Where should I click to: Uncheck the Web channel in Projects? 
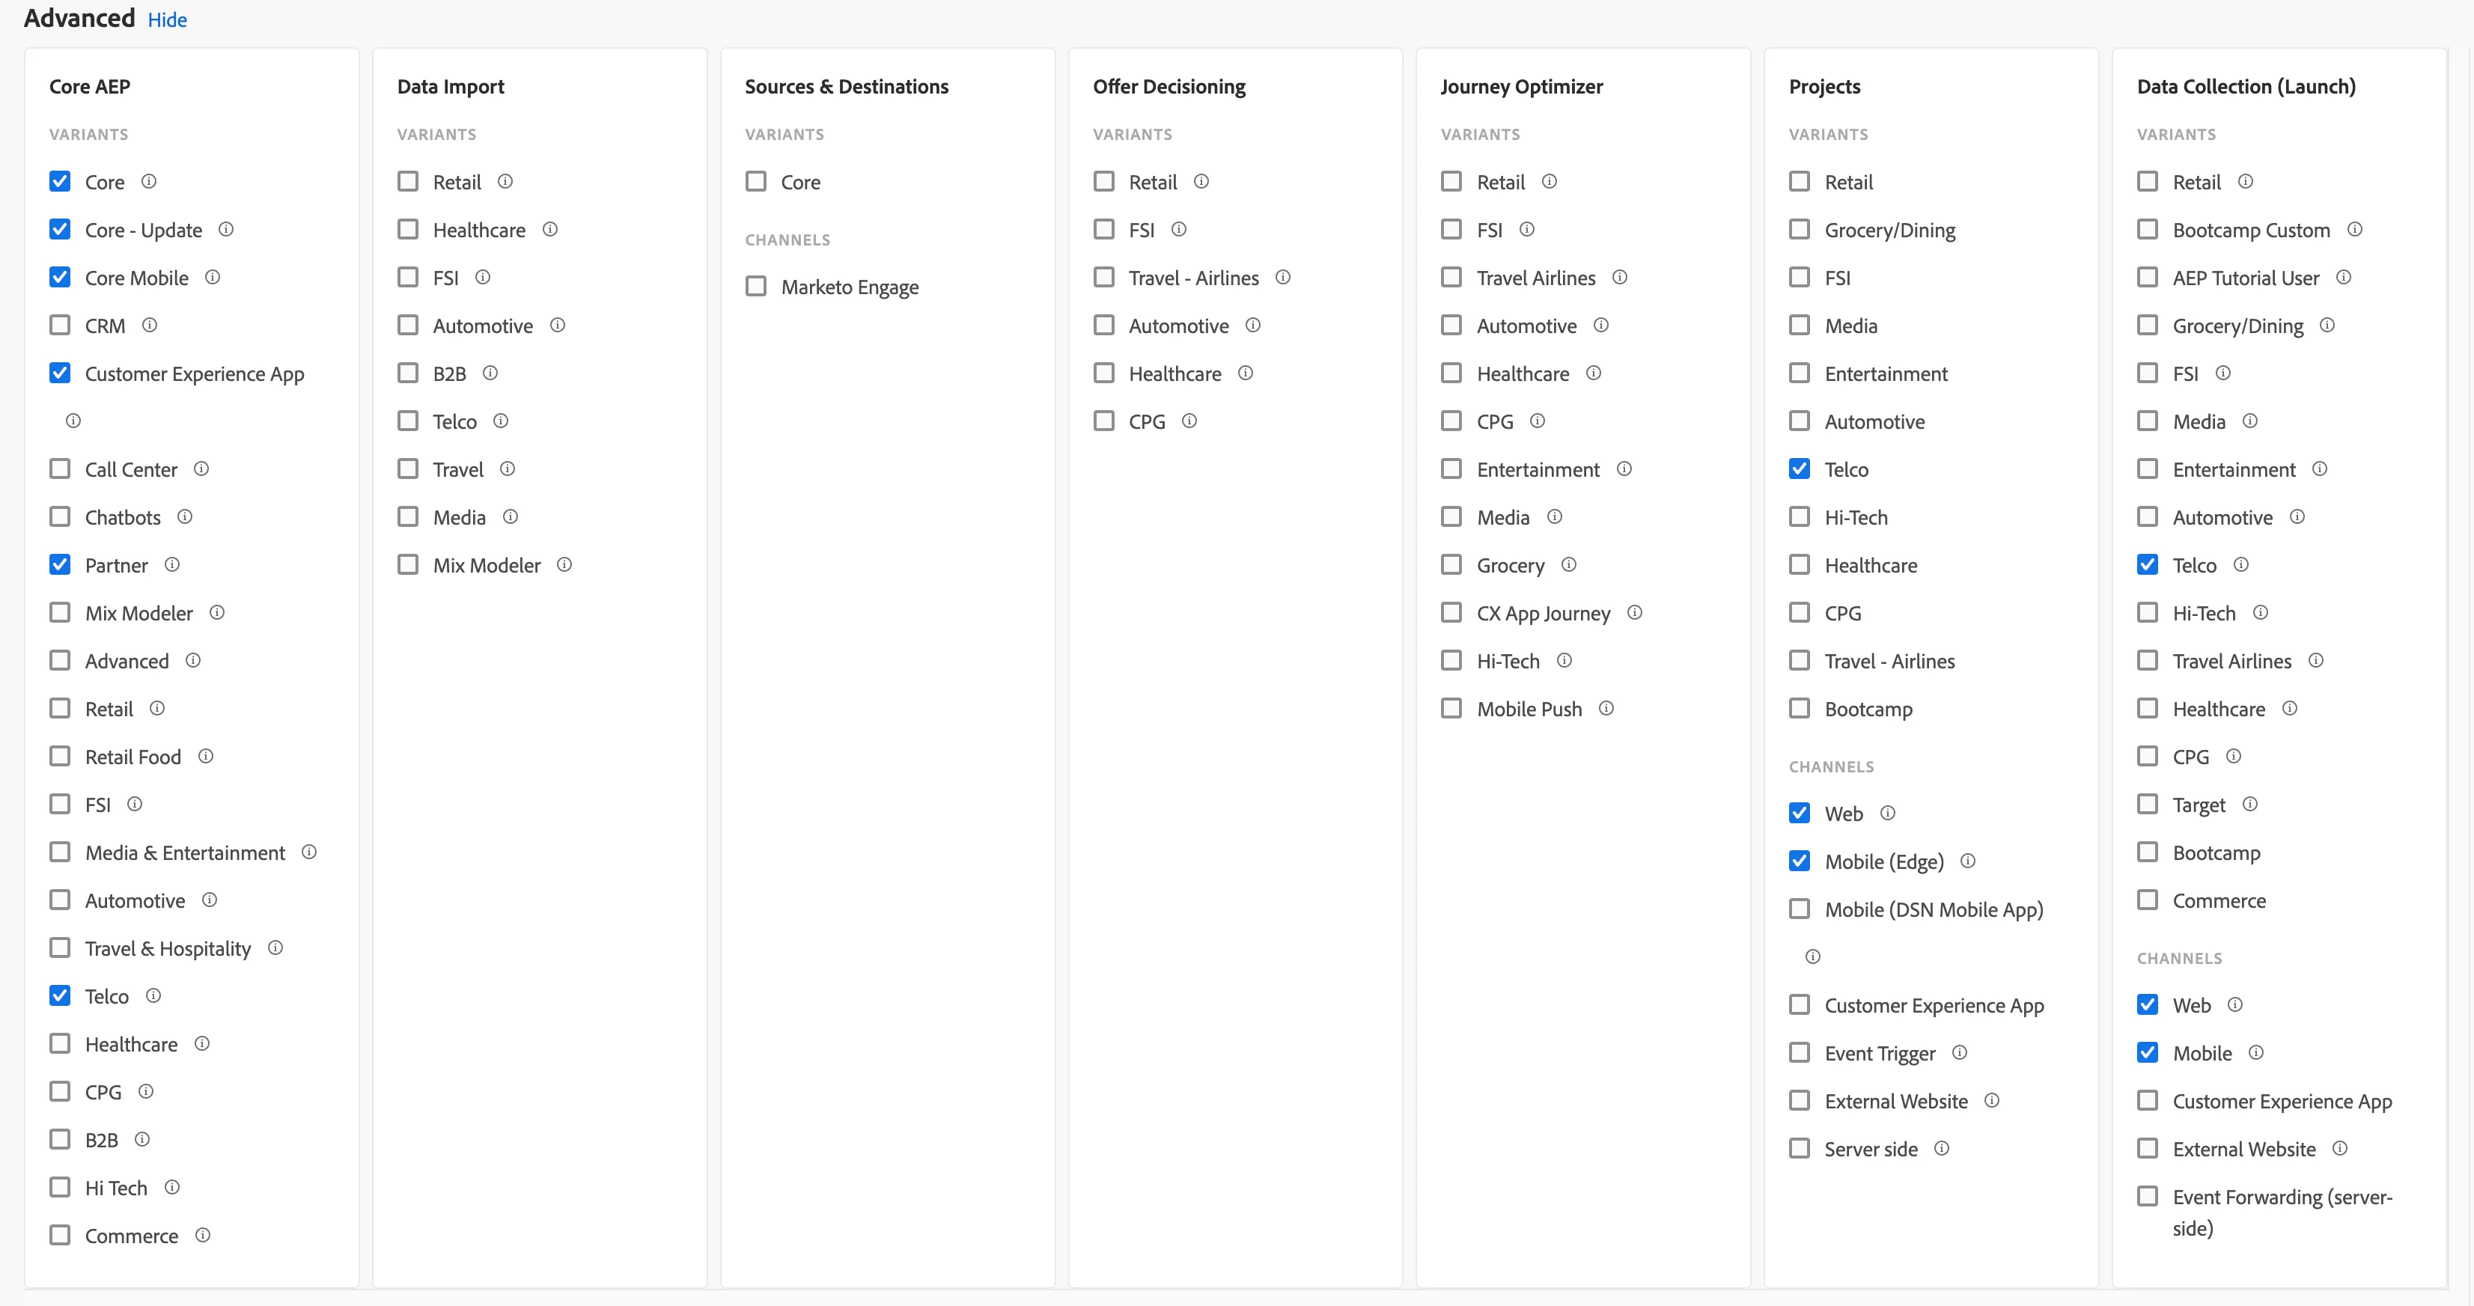coord(1799,814)
